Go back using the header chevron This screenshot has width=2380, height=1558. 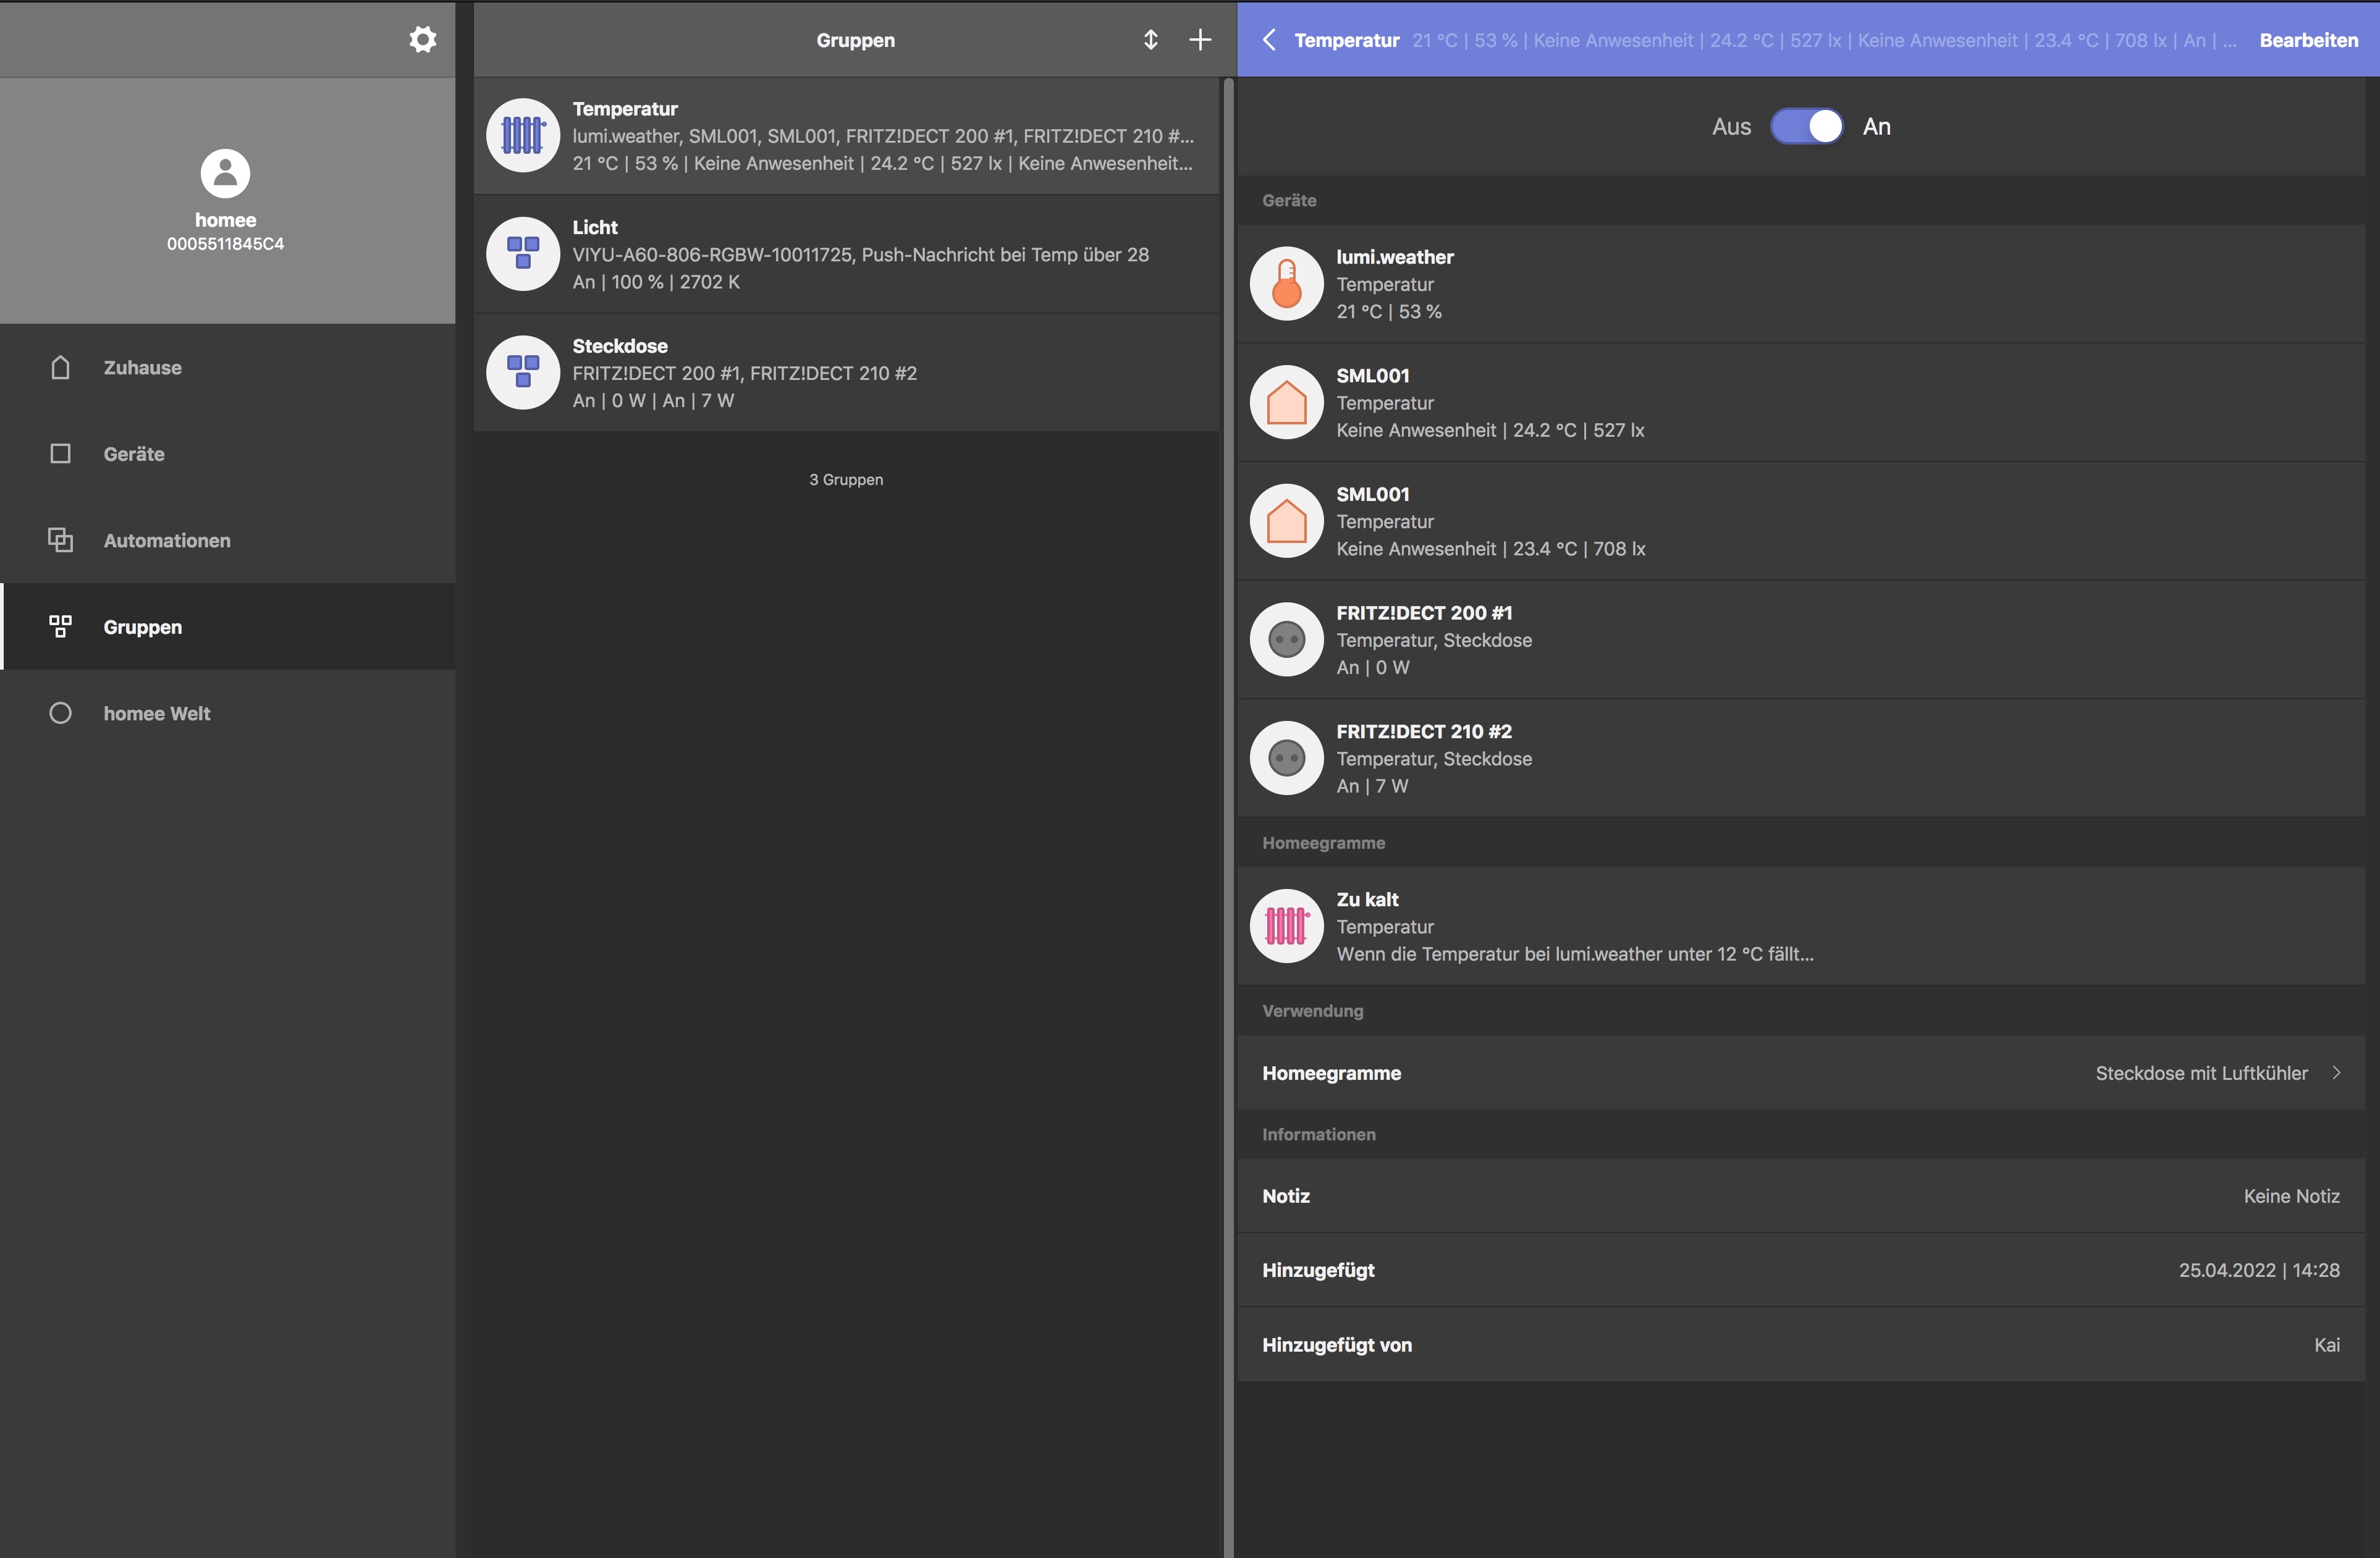[x=1269, y=40]
